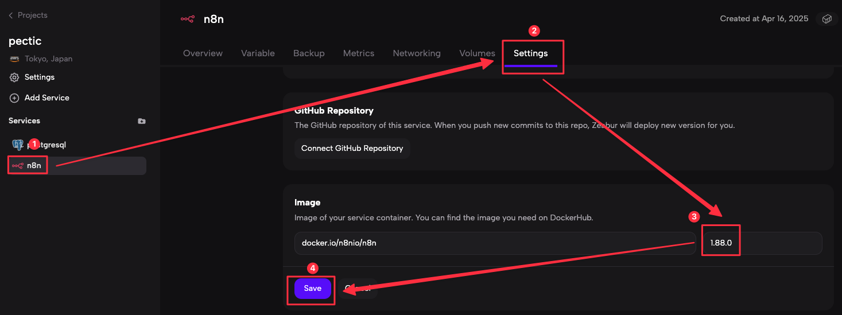Click the n8n icon in the Services list
This screenshot has width=842, height=315.
[18, 166]
